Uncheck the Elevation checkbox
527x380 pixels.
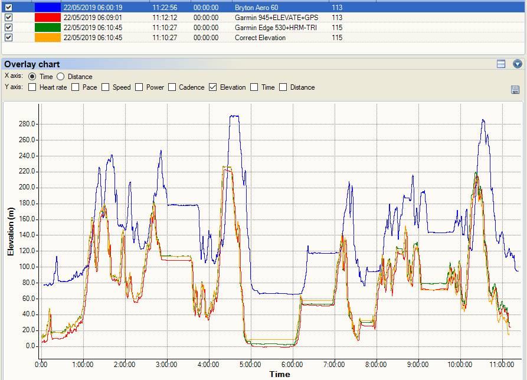tap(213, 87)
